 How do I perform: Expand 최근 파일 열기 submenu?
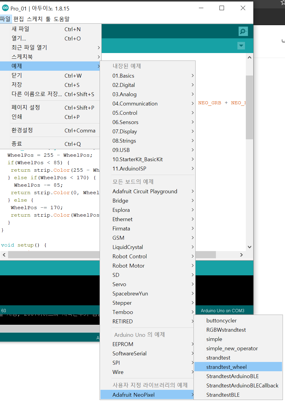(x=50, y=47)
